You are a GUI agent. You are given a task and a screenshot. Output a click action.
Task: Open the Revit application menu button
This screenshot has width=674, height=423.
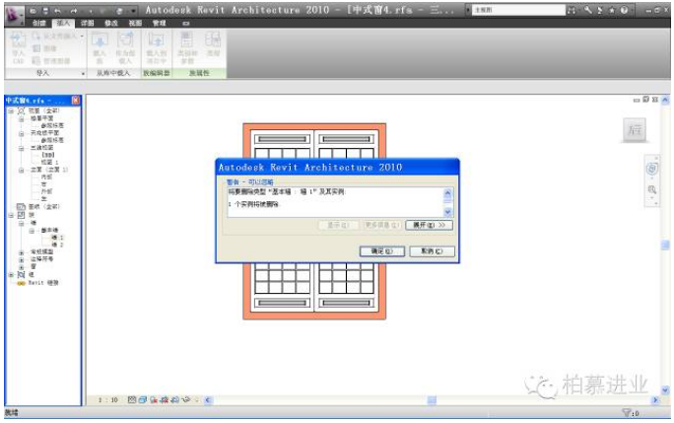tap(15, 14)
